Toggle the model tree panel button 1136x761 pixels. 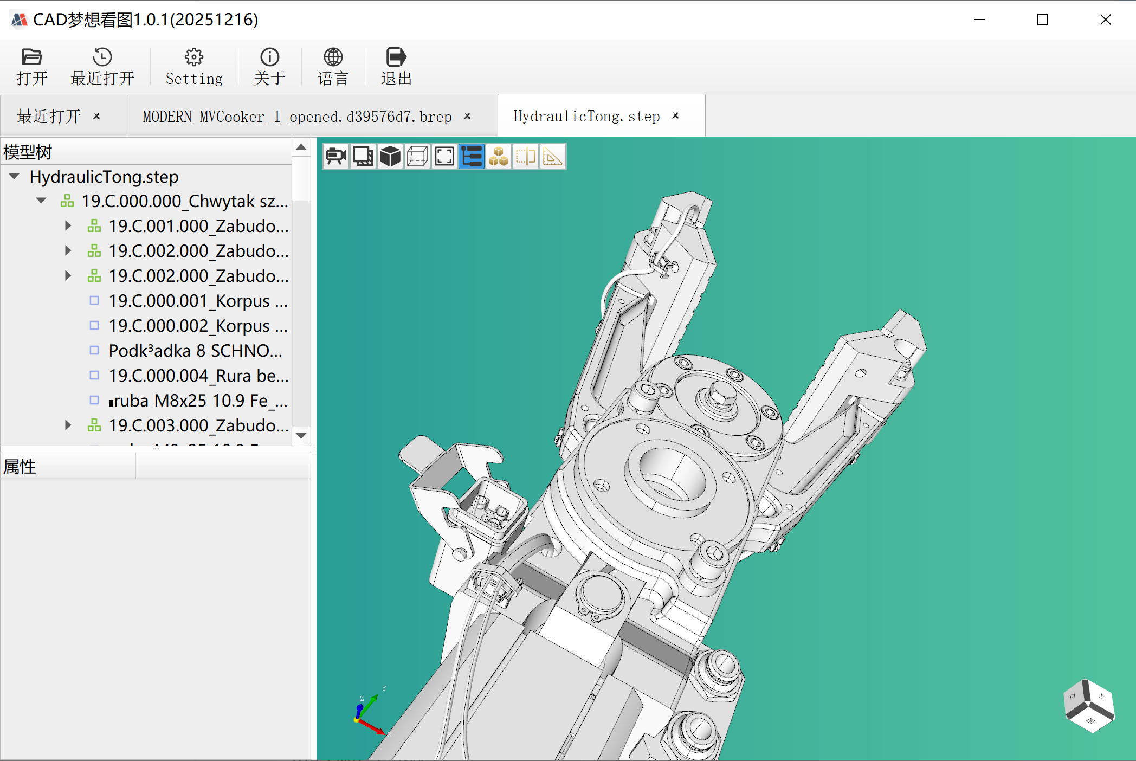pyautogui.click(x=472, y=157)
